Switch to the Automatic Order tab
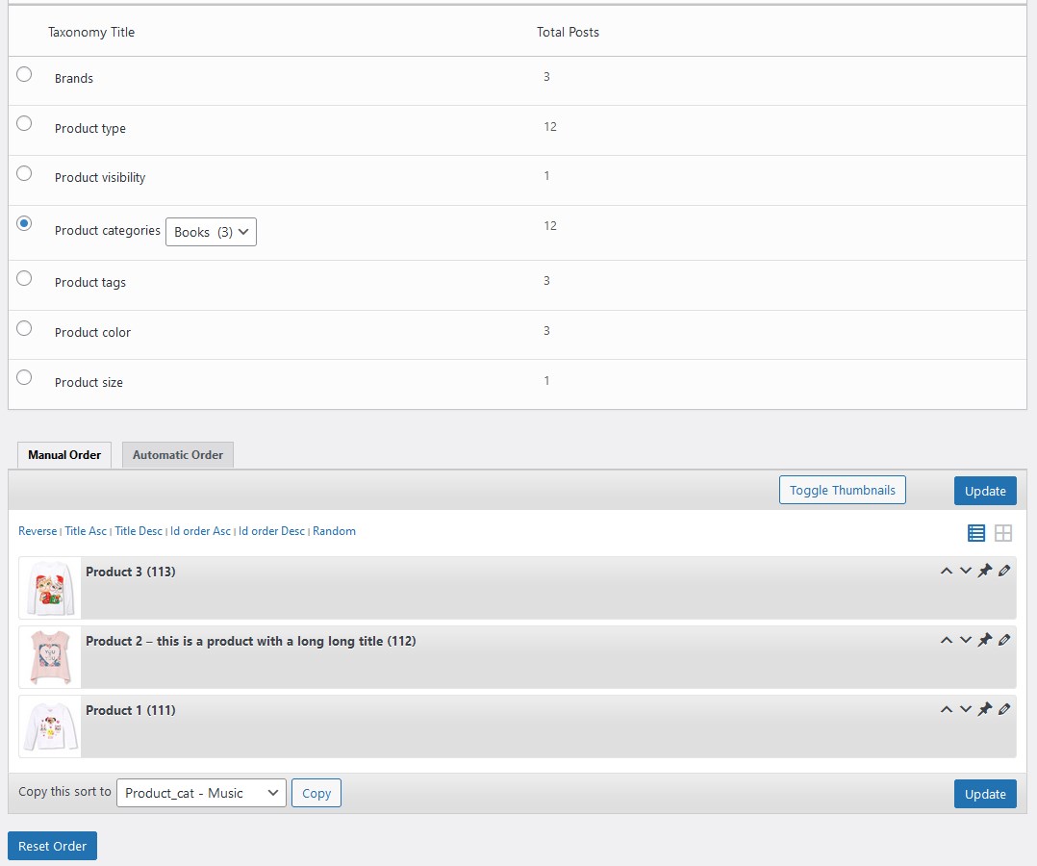This screenshot has height=866, width=1037. (x=177, y=454)
